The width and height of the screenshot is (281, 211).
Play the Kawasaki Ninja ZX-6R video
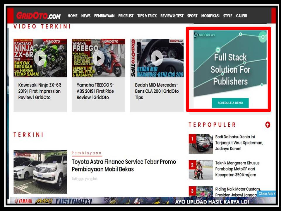pos(40,58)
